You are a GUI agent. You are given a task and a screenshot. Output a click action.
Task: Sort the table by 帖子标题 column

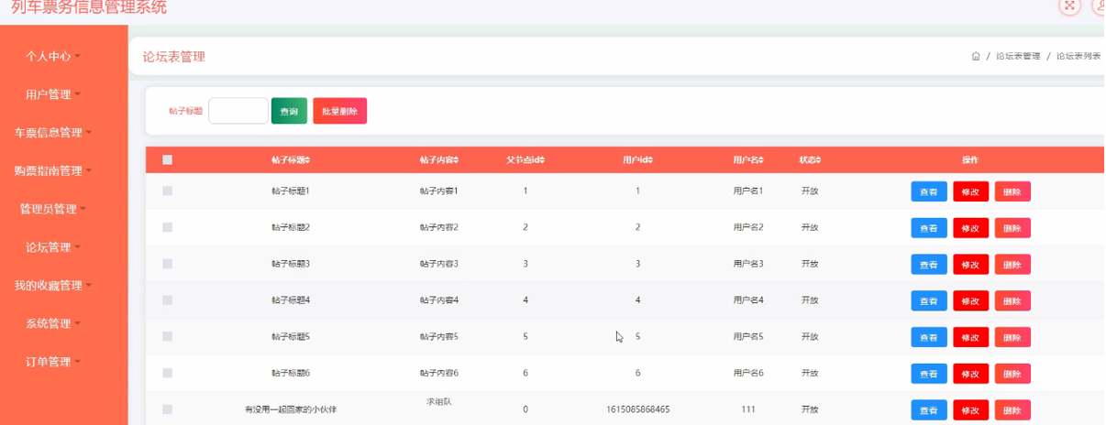(291, 160)
